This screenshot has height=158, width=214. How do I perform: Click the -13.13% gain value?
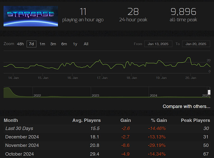[157, 137]
